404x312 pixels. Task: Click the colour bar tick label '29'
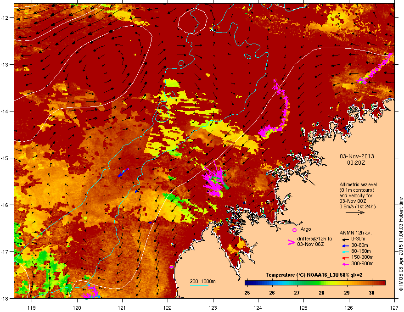[347, 293]
